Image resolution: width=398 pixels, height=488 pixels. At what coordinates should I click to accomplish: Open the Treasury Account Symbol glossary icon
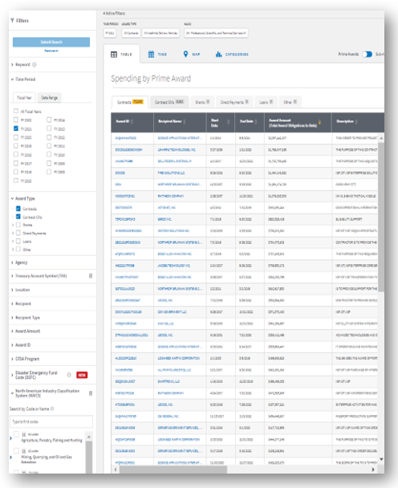point(91,276)
